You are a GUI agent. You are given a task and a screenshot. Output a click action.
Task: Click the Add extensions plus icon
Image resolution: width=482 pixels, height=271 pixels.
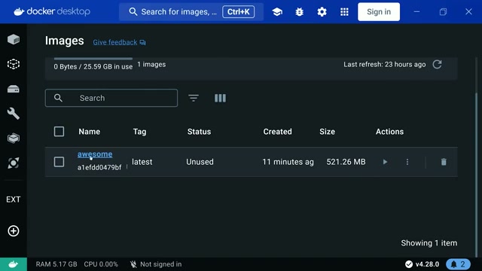[14, 231]
